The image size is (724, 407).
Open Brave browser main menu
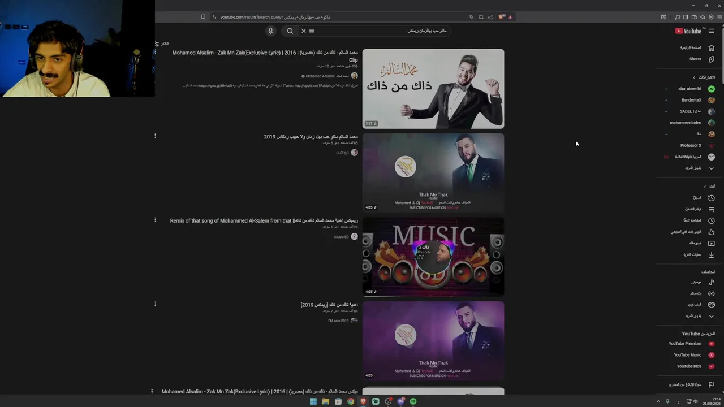tap(719, 17)
